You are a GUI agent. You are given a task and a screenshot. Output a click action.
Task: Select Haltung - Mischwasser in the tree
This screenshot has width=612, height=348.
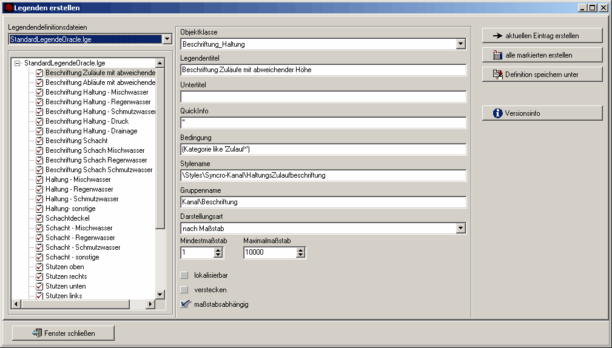[78, 179]
